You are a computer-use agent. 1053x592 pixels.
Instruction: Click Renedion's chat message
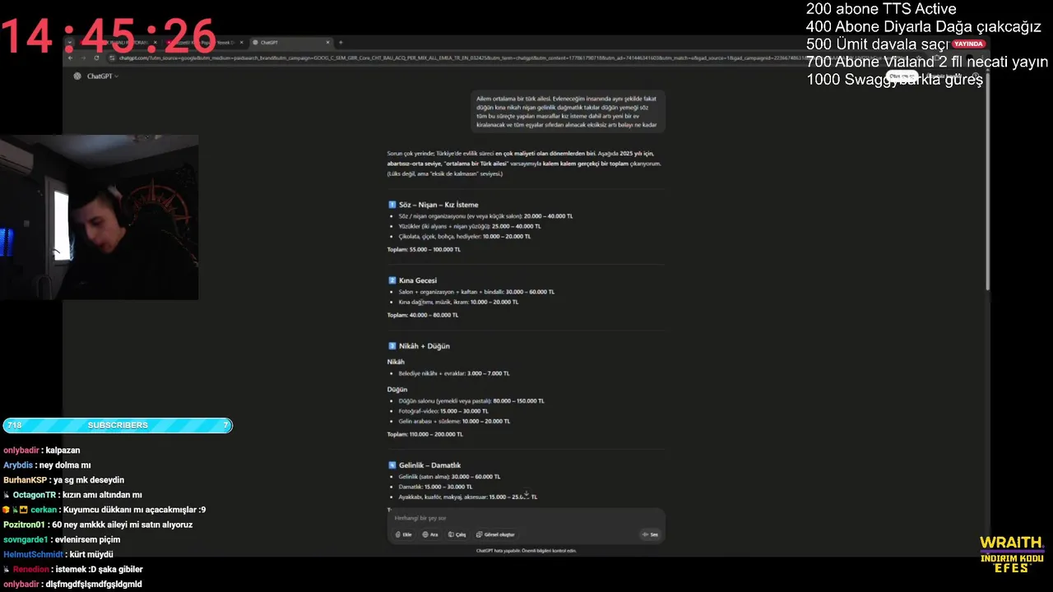click(x=72, y=569)
